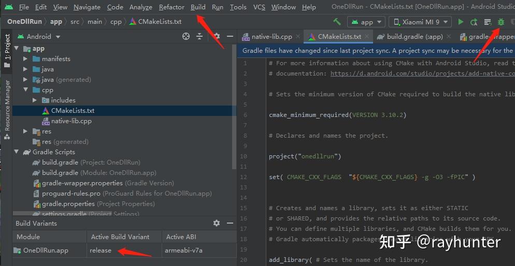
Task: Click the app breadcrumb segment
Action: tap(56, 22)
